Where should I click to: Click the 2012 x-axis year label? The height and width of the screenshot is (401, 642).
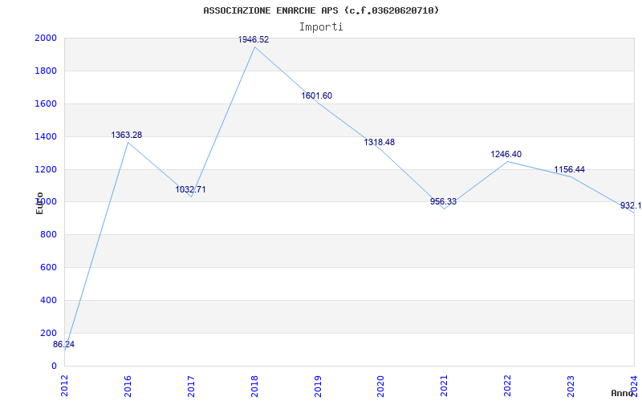(64, 386)
